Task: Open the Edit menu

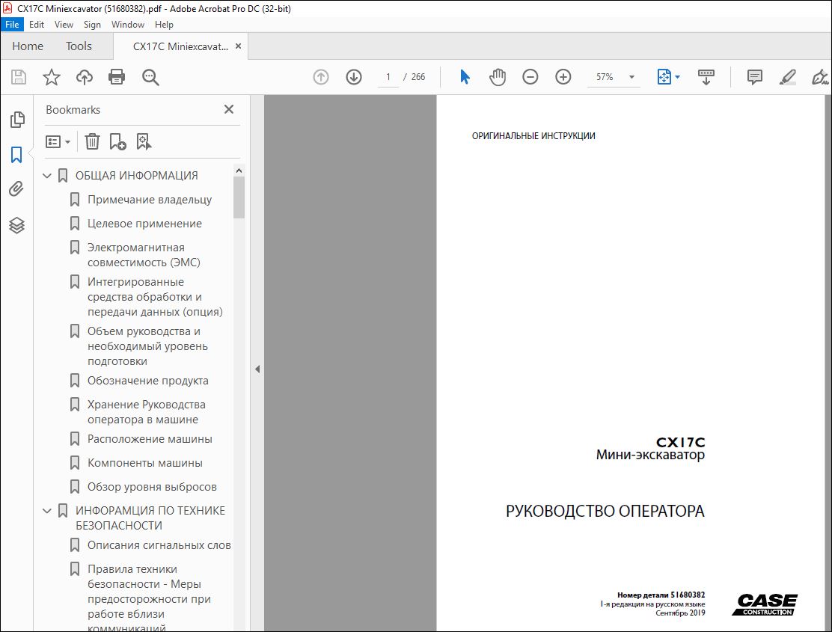Action: point(37,25)
